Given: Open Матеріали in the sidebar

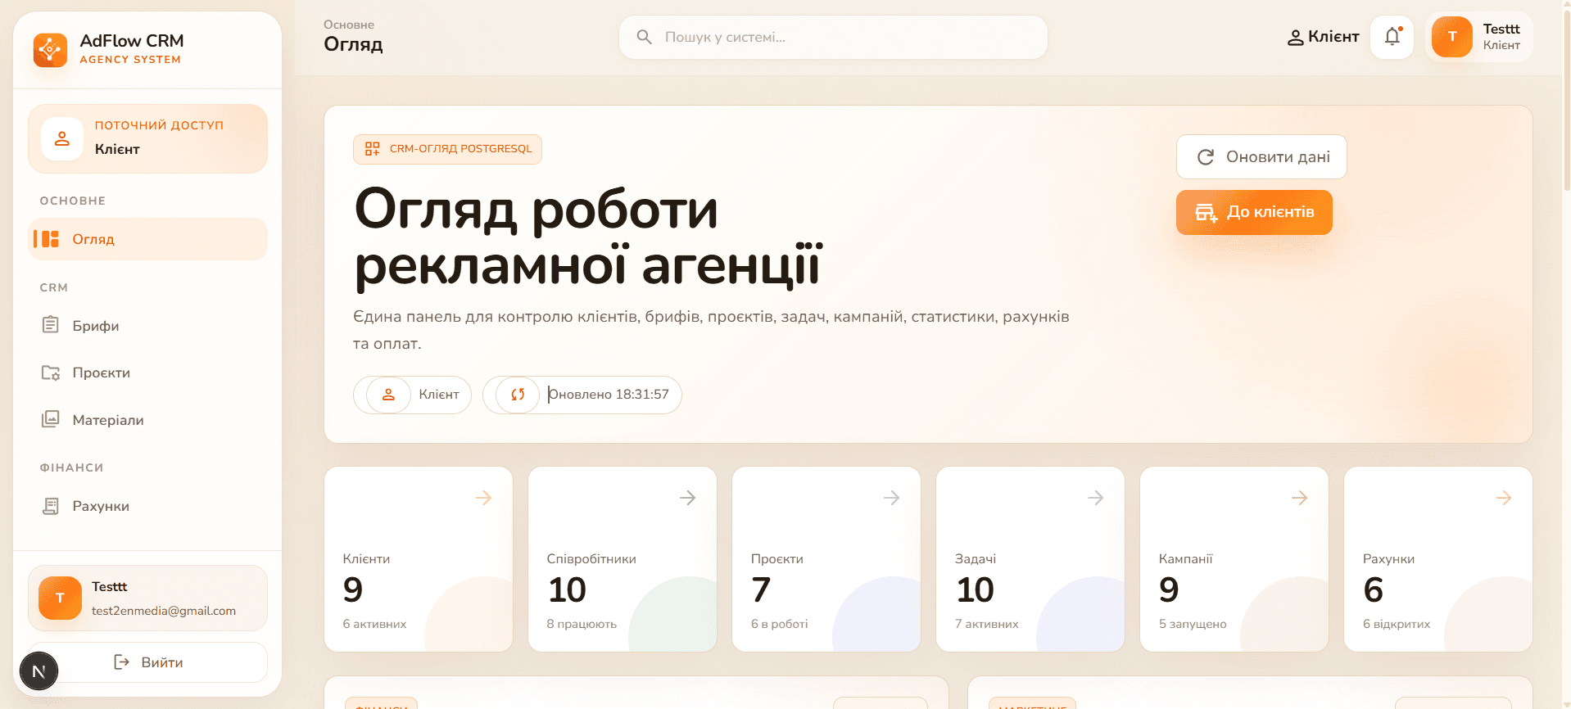Looking at the screenshot, I should pos(147,420).
